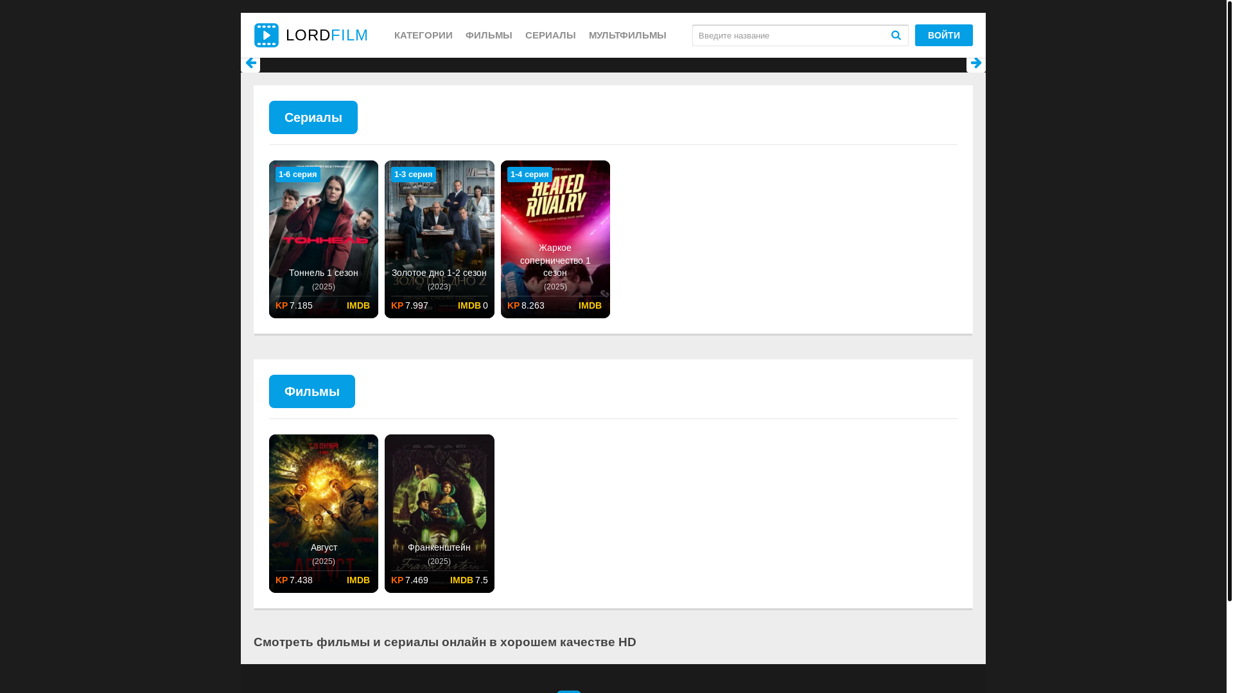
Task: Click the KP 7.469 rating on Франкенштейн
Action: point(410,580)
